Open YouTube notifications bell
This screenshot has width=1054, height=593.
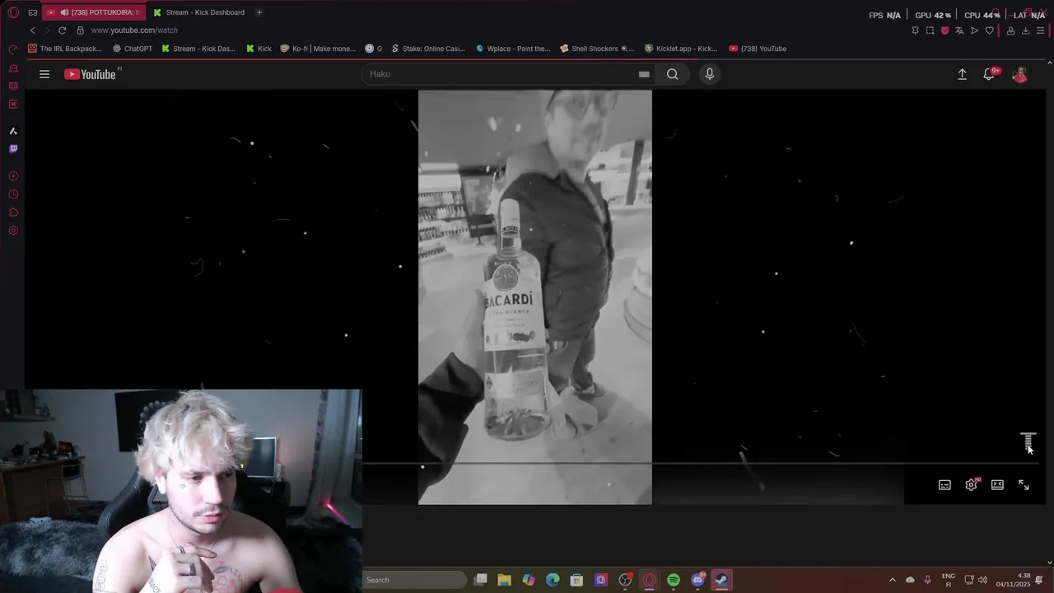[990, 74]
